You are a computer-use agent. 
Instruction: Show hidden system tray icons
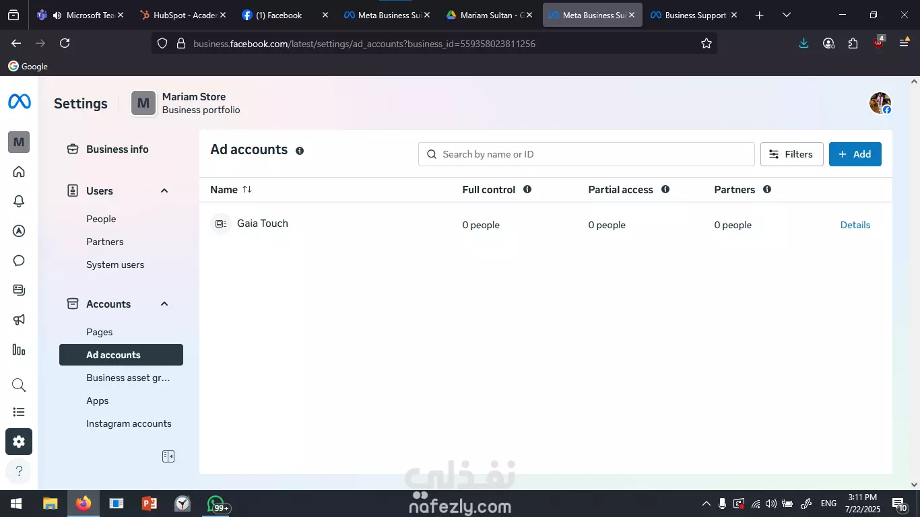(x=706, y=504)
